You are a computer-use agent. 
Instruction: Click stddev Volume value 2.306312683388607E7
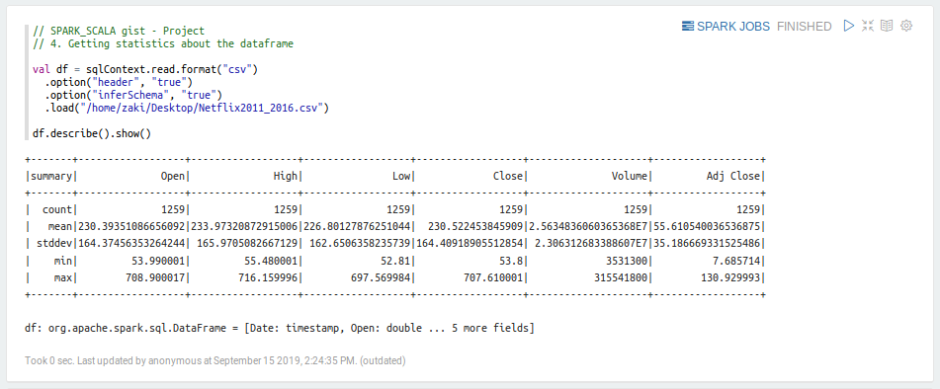coord(592,244)
